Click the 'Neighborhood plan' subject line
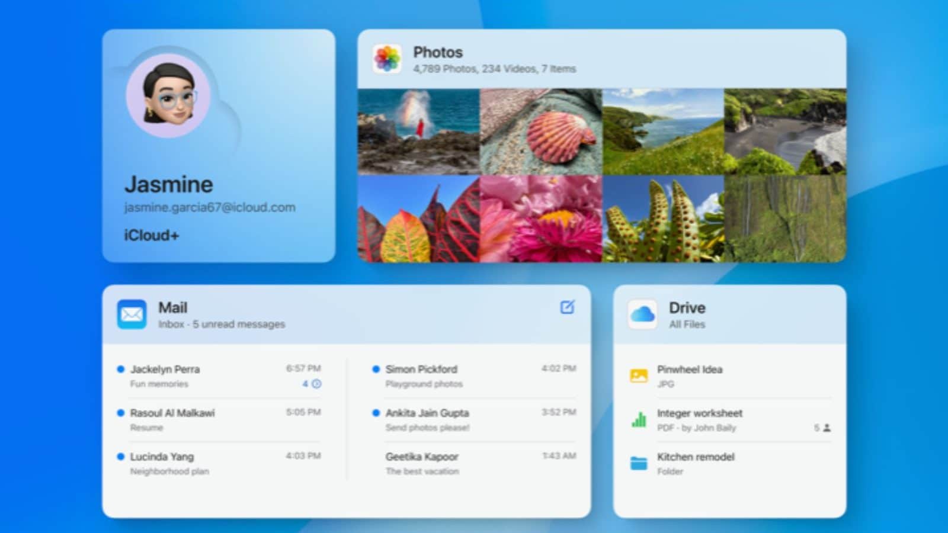This screenshot has width=948, height=533. [169, 471]
